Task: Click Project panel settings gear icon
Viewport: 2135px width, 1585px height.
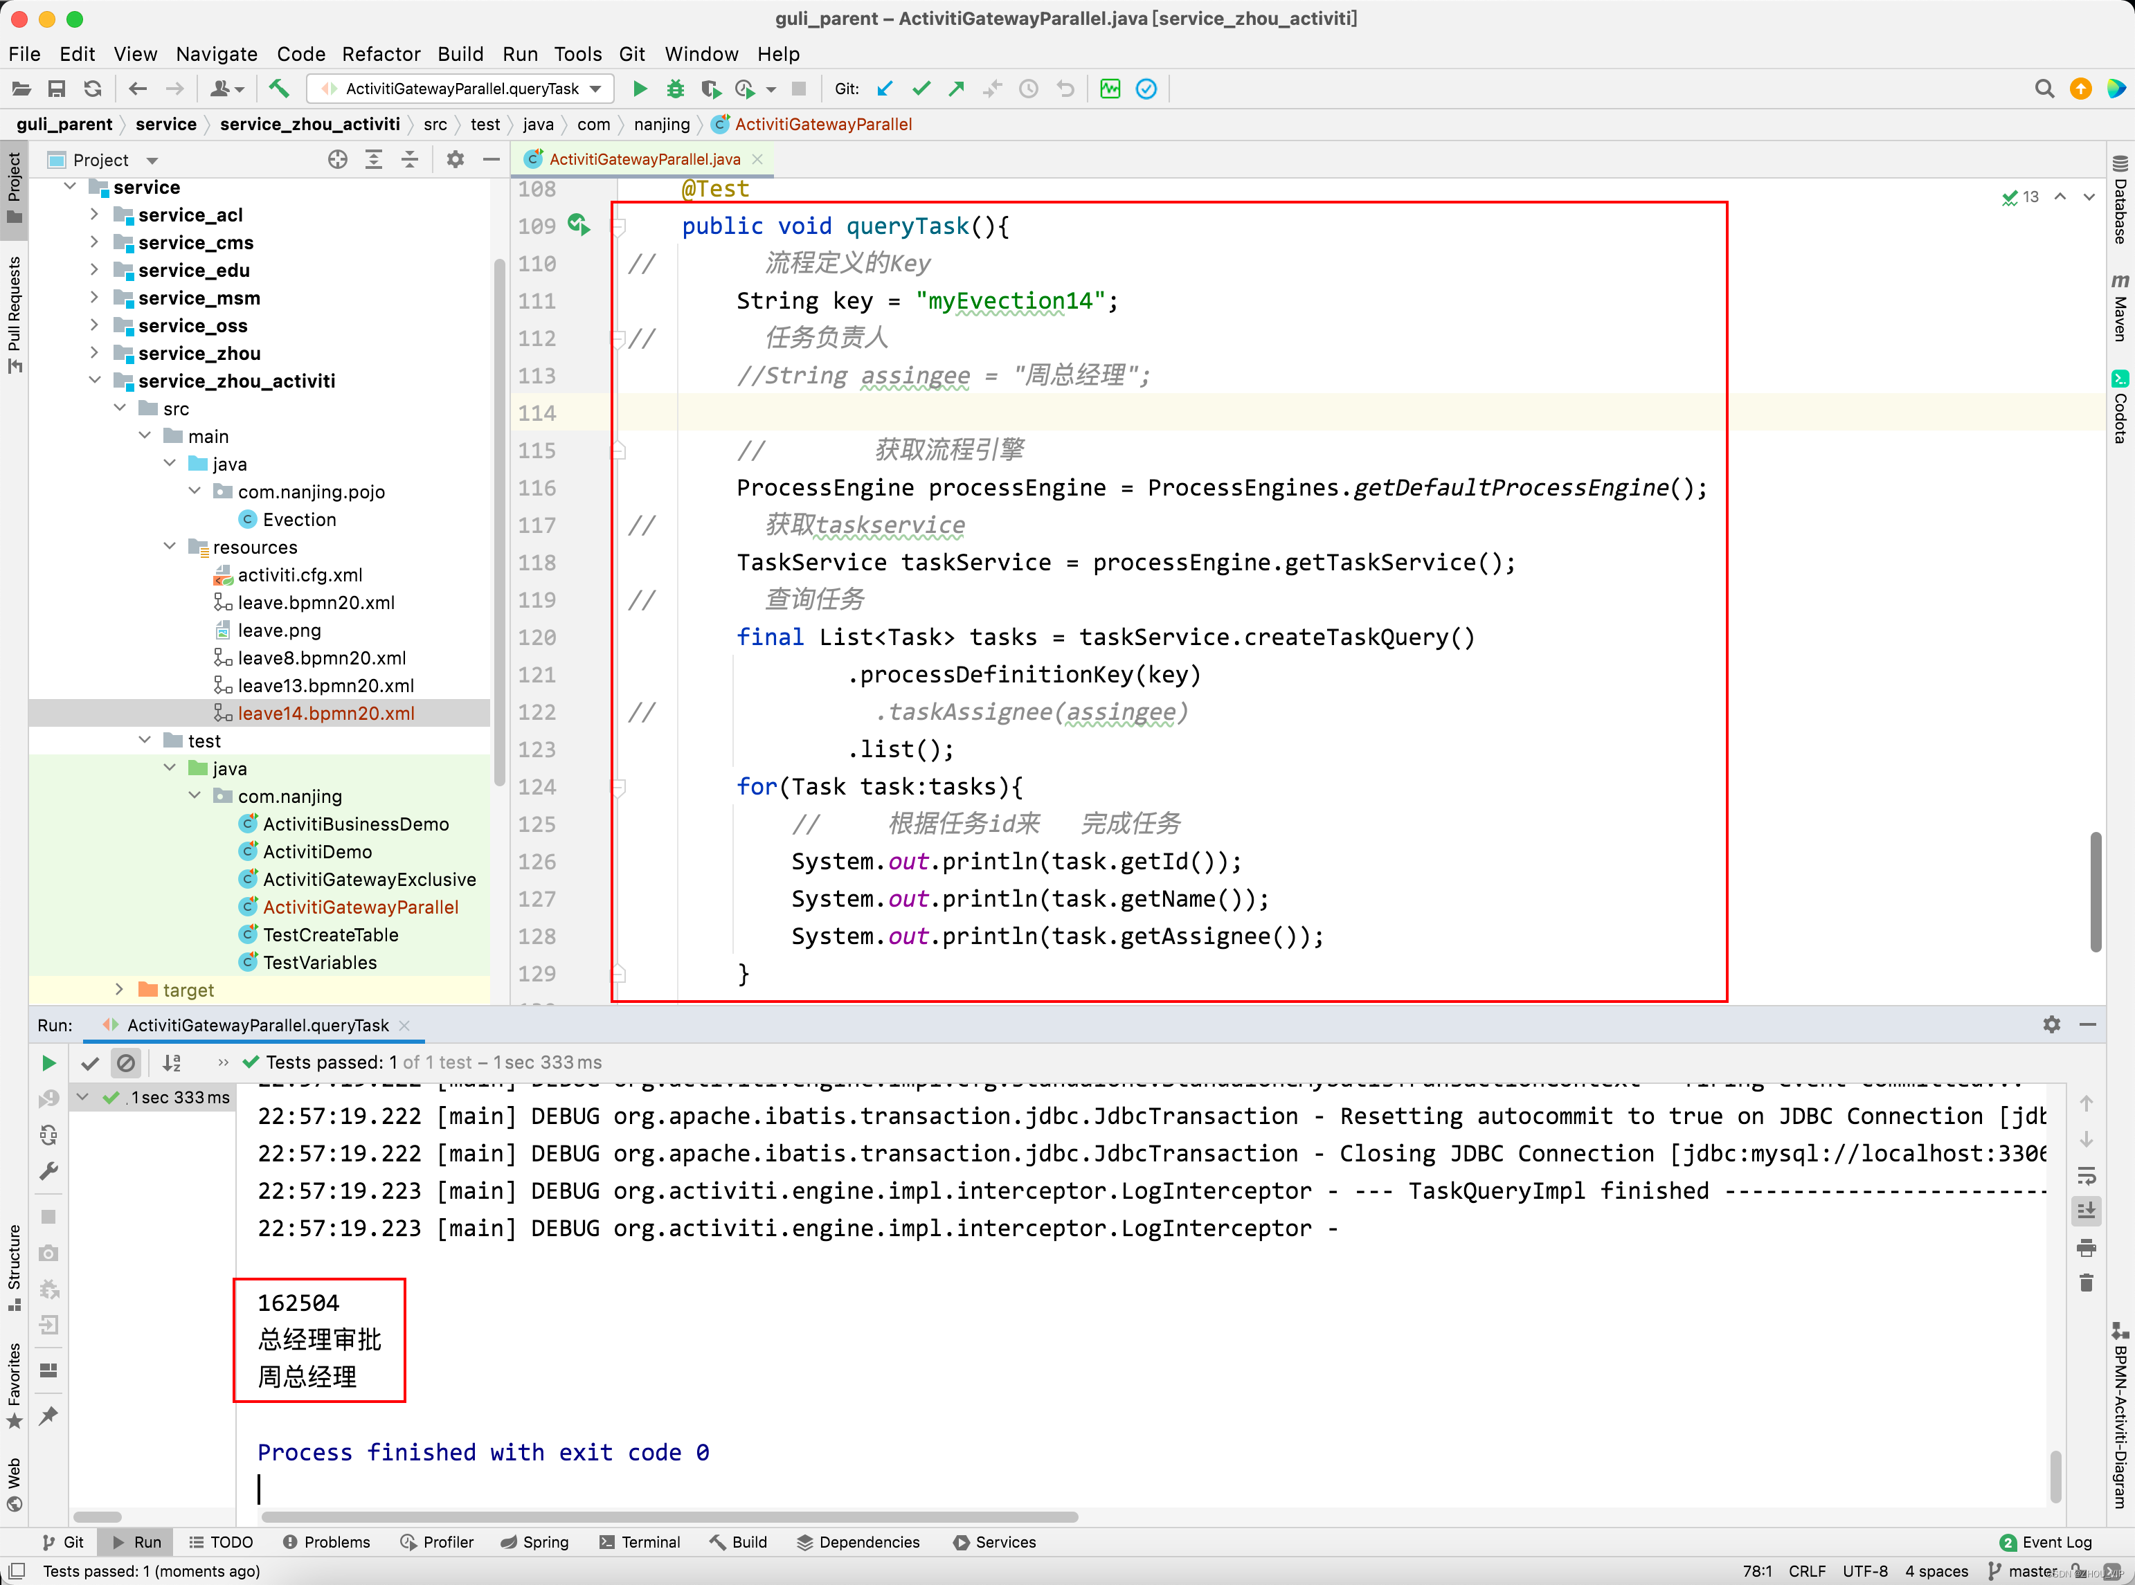Action: [x=455, y=159]
